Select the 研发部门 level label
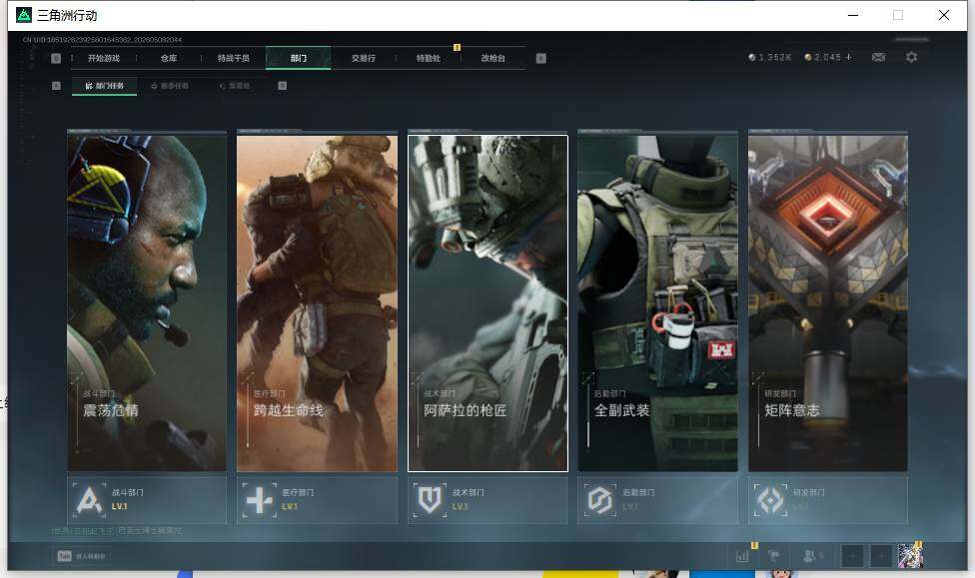 tap(801, 506)
